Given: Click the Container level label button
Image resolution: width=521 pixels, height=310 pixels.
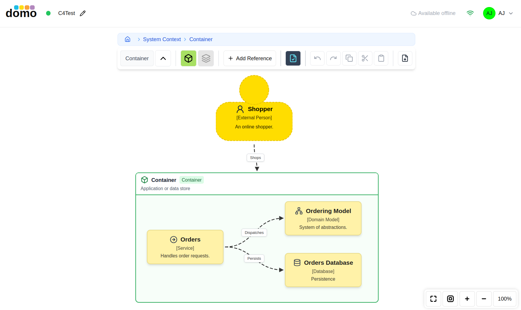Looking at the screenshot, I should (x=137, y=58).
